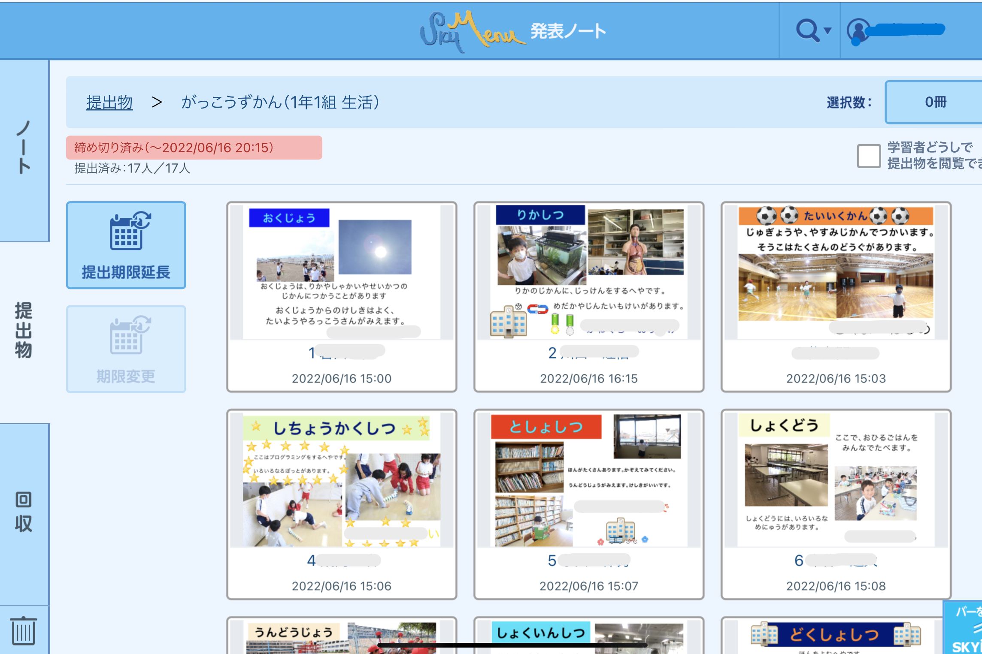The width and height of the screenshot is (982, 654).
Task: Switch to the ノート side tab
Action: click(x=24, y=148)
